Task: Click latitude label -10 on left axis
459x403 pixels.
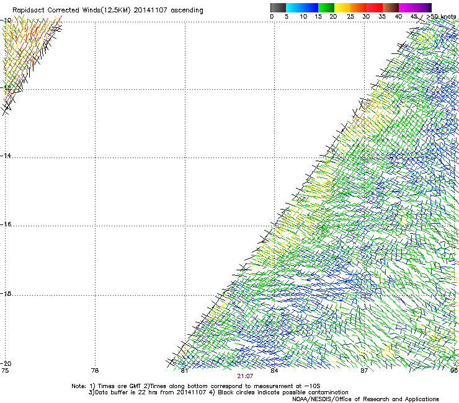Action: pyautogui.click(x=6, y=20)
